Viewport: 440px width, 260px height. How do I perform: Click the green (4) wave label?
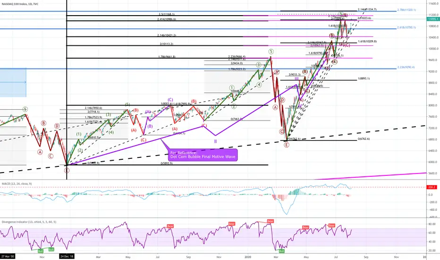tap(111, 132)
